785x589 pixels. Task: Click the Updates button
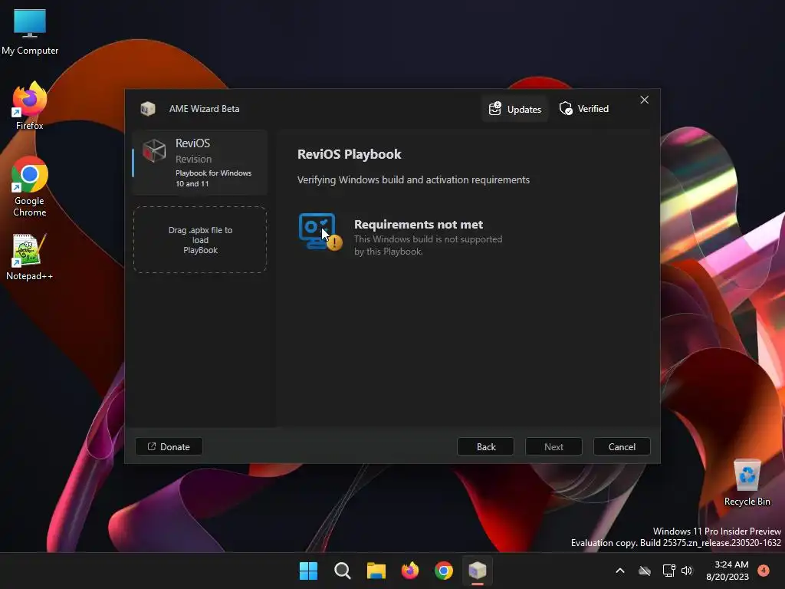pyautogui.click(x=515, y=109)
